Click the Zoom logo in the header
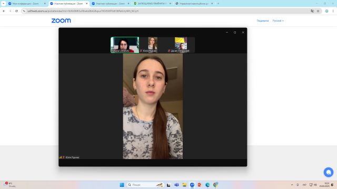The width and height of the screenshot is (337, 189). [x=61, y=20]
